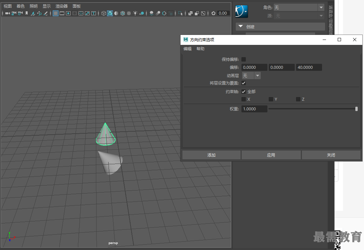Click the exposure icon beside 0.00 field
This screenshot has width=364, height=250.
[x=213, y=13]
